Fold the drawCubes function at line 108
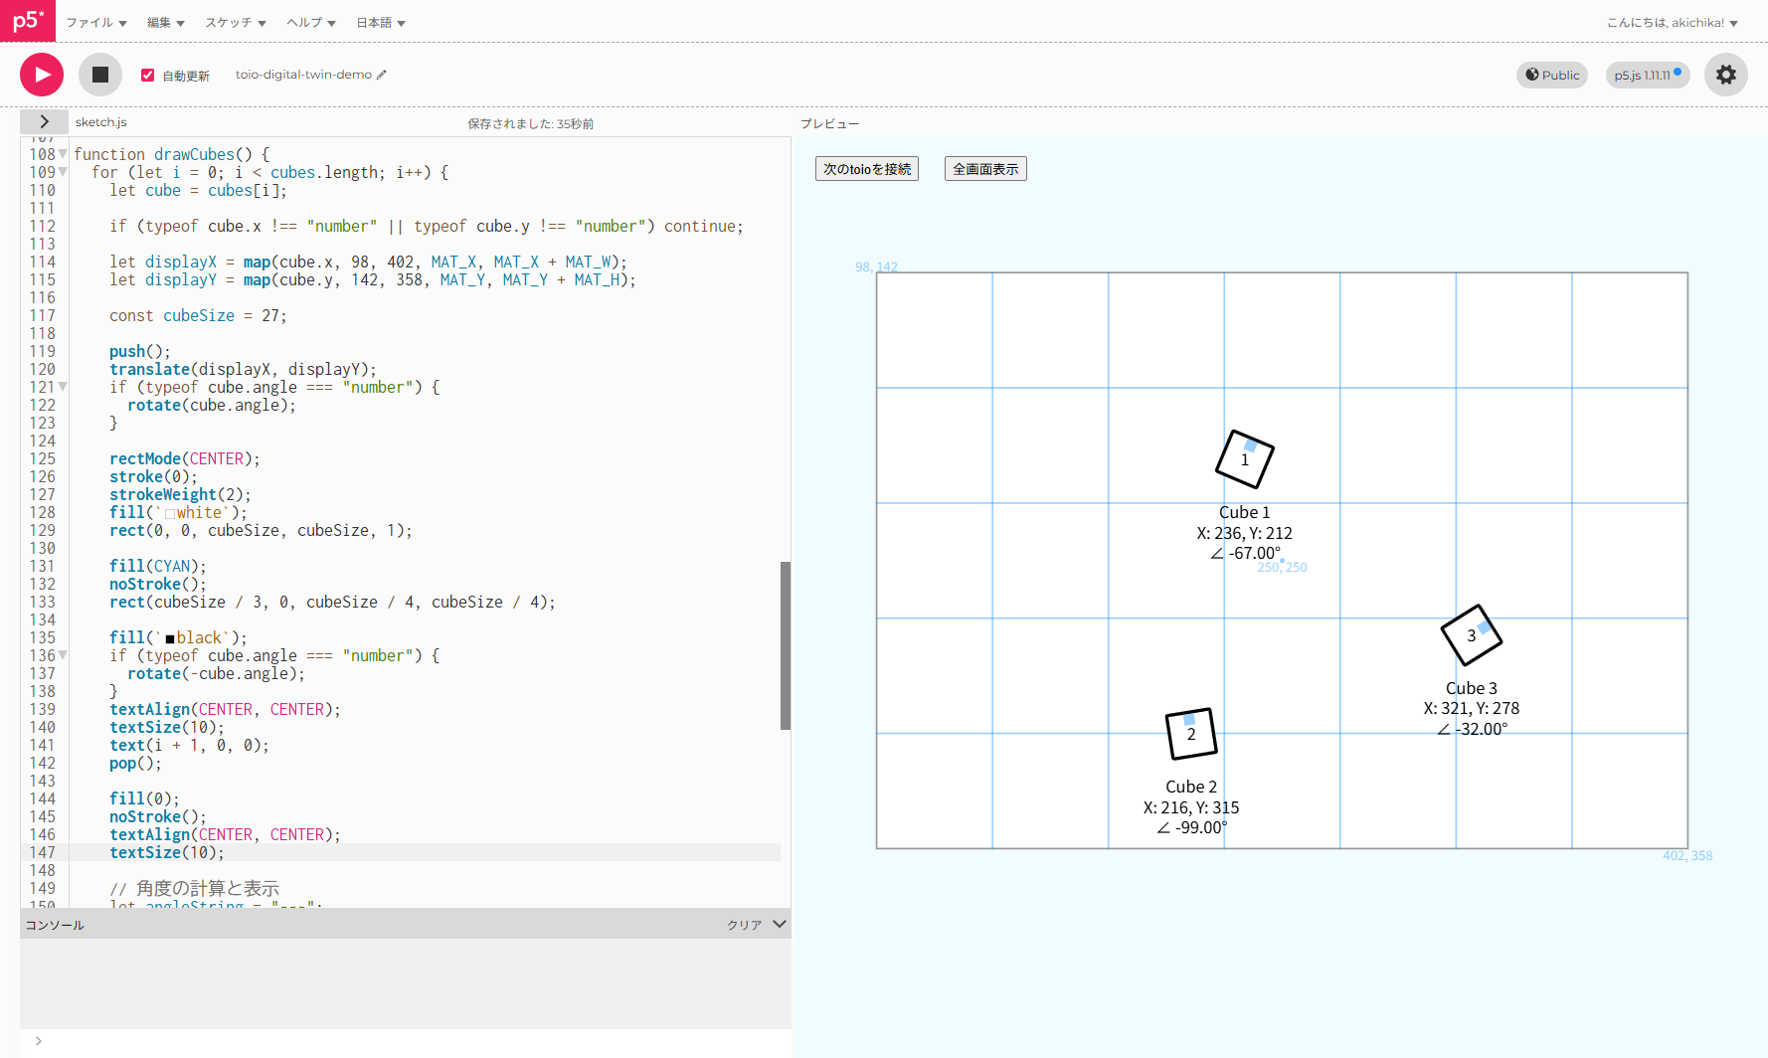Screen dimensions: 1768x1058 [x=63, y=154]
